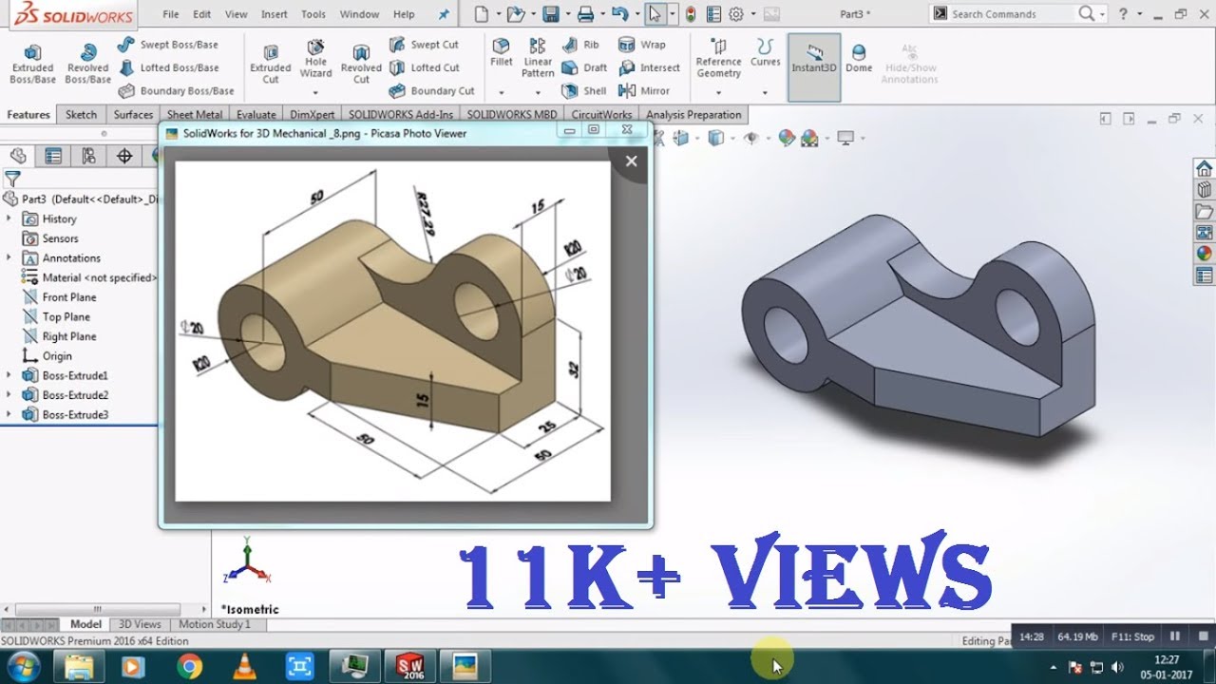The height and width of the screenshot is (684, 1216).
Task: Open the Reference Geometry dropdown arrow
Action: pyautogui.click(x=718, y=92)
